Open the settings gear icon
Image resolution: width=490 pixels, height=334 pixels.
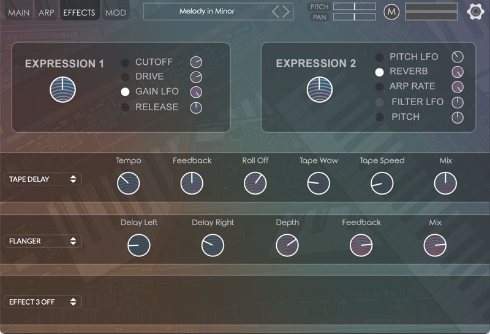click(x=475, y=12)
